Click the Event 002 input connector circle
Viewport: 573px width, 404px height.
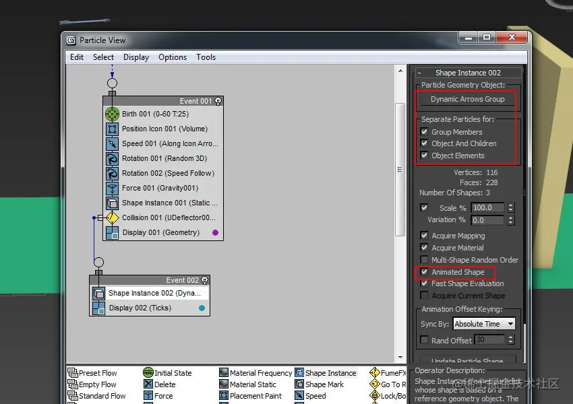click(98, 262)
